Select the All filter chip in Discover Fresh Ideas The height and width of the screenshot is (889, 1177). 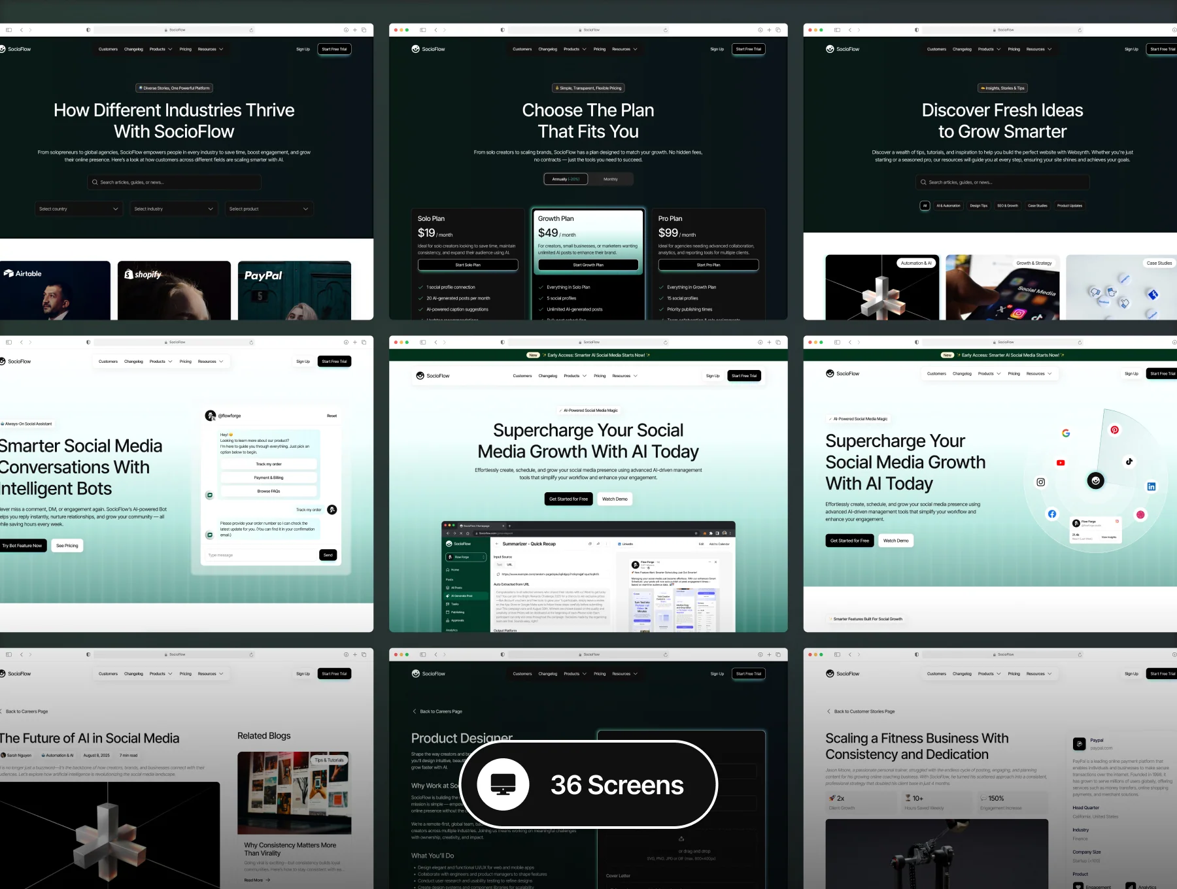(925, 206)
